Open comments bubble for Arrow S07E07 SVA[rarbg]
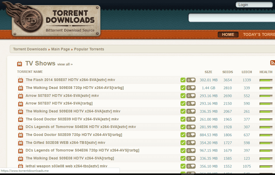 pos(191,104)
